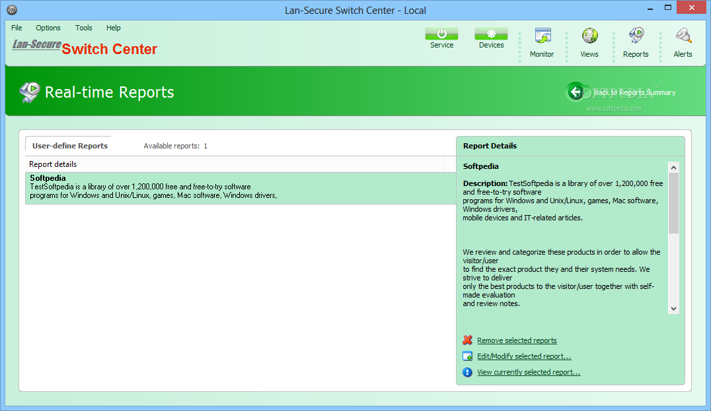Select the Softpedia report row
The image size is (711, 411).
[241, 188]
